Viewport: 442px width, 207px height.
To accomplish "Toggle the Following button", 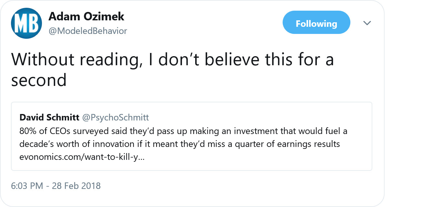I will tap(316, 24).
